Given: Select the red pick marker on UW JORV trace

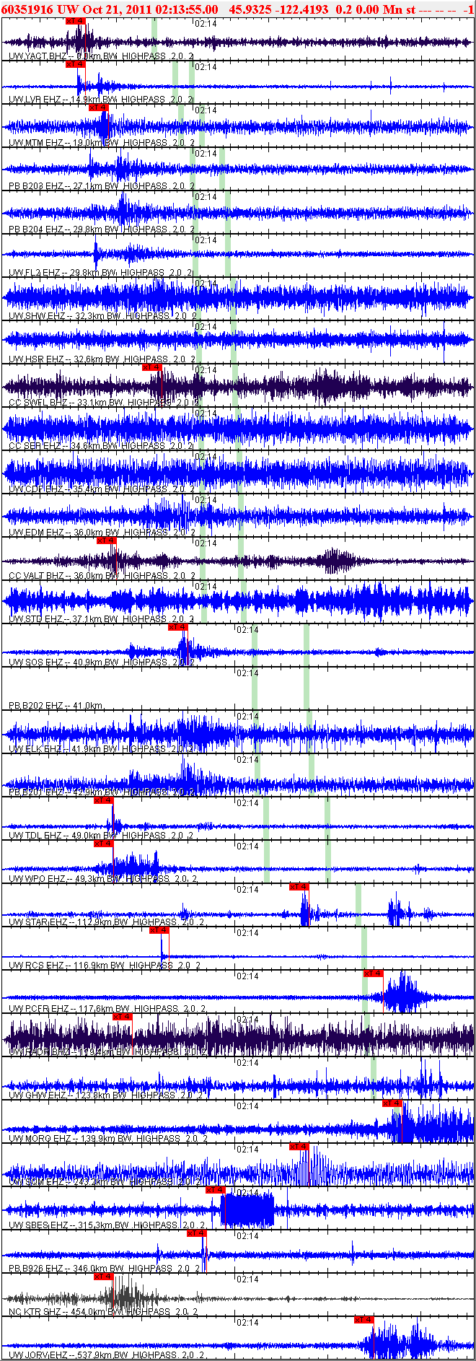Looking at the screenshot, I should pos(363,1320).
